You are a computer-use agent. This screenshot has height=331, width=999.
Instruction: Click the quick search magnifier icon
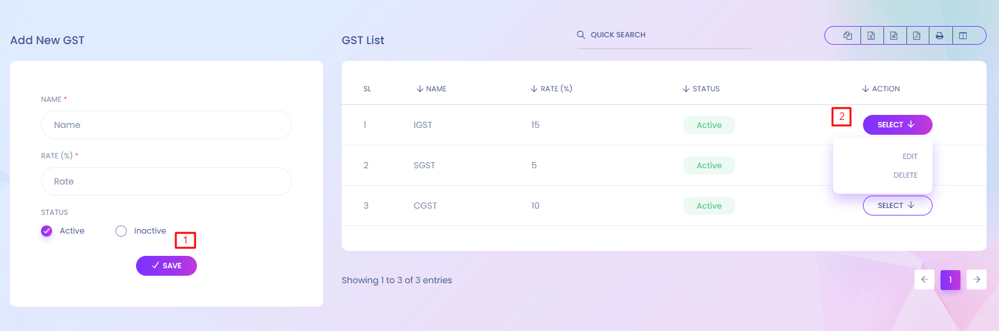[581, 35]
